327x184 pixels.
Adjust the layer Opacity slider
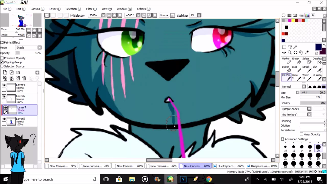click(x=28, y=53)
